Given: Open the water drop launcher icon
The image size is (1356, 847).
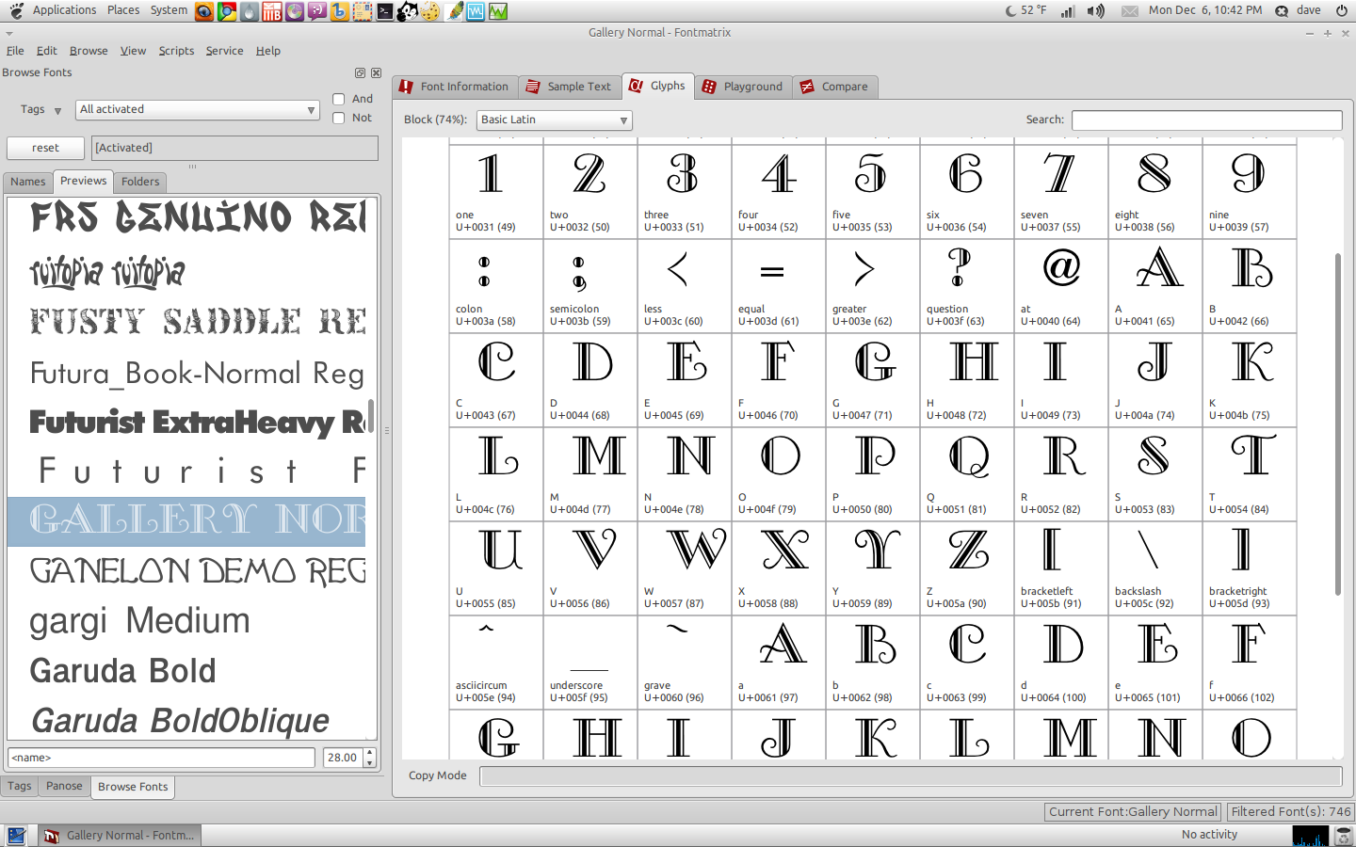Looking at the screenshot, I should click(250, 11).
